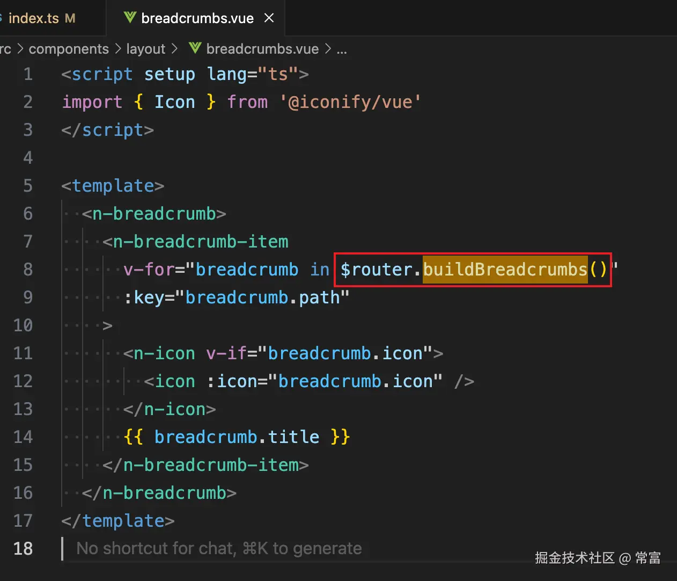
Task: Click breadcrumb.path key binding
Action: tap(237, 297)
